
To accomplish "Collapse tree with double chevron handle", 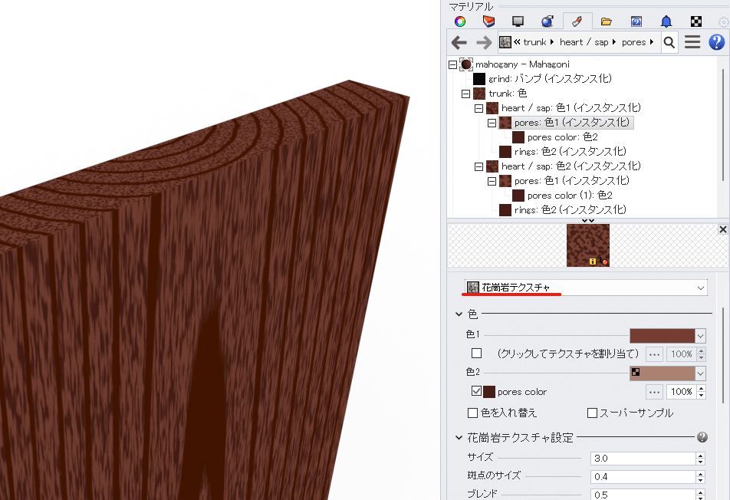I will pyautogui.click(x=588, y=221).
